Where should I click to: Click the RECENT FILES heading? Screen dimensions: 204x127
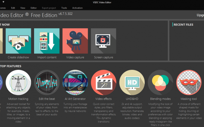point(184,25)
